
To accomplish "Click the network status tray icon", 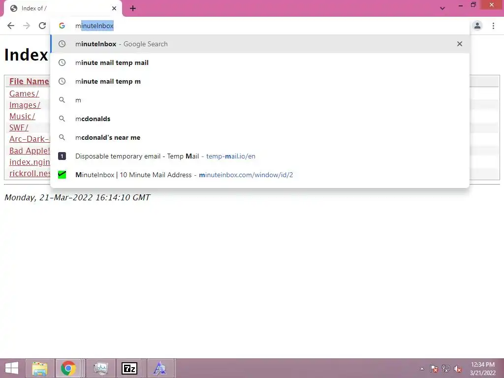I will pos(446,369).
